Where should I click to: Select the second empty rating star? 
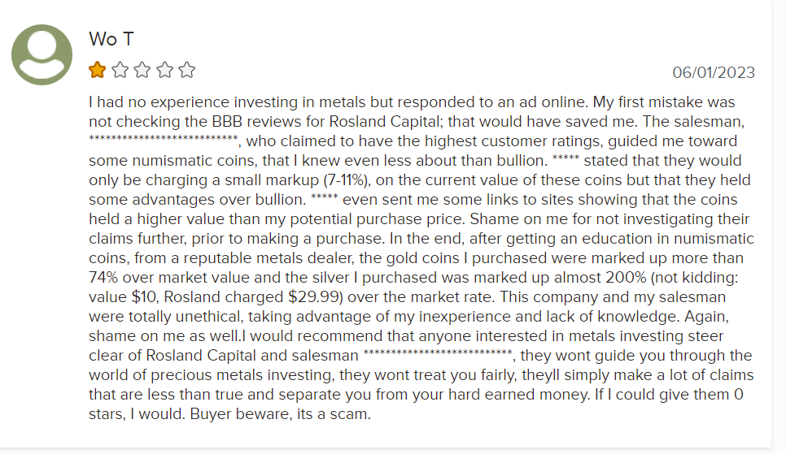[x=120, y=70]
